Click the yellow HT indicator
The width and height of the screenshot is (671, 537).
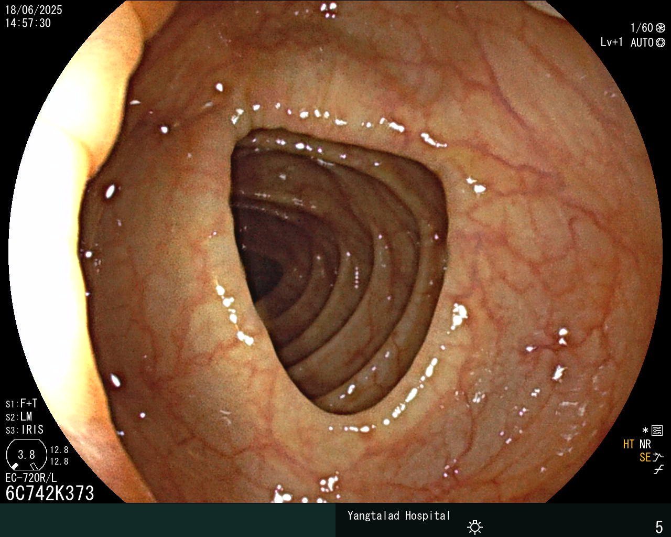[x=629, y=445]
